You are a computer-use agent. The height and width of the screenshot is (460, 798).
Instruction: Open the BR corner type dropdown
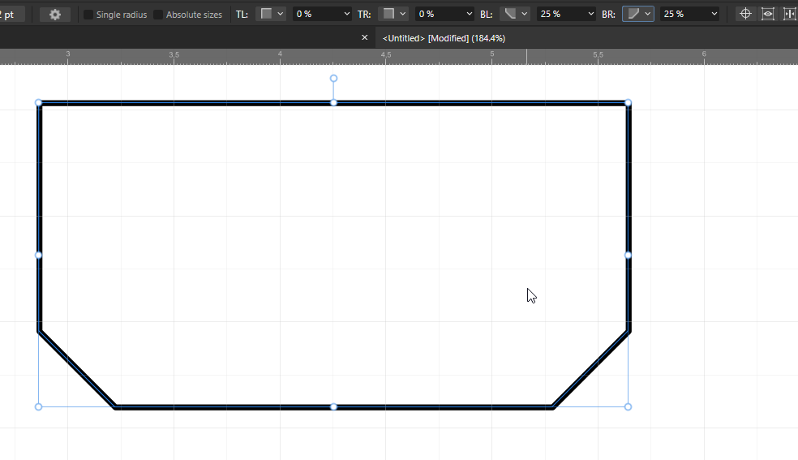point(638,14)
